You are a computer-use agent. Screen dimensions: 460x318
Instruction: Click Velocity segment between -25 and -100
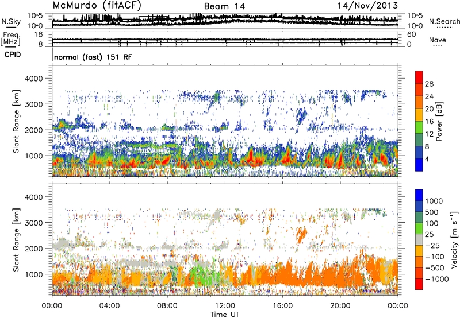point(419,251)
